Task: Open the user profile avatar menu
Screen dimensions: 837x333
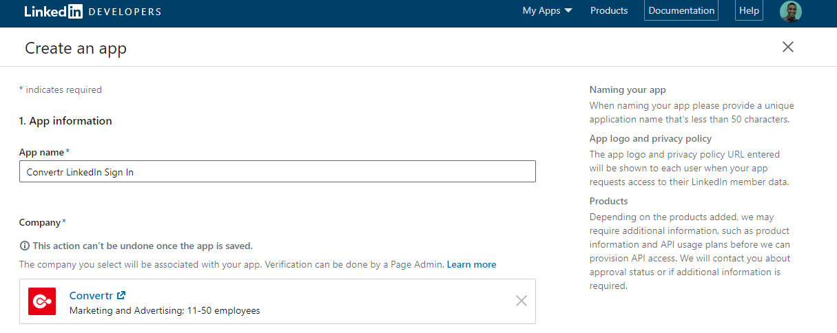Action: click(x=791, y=11)
